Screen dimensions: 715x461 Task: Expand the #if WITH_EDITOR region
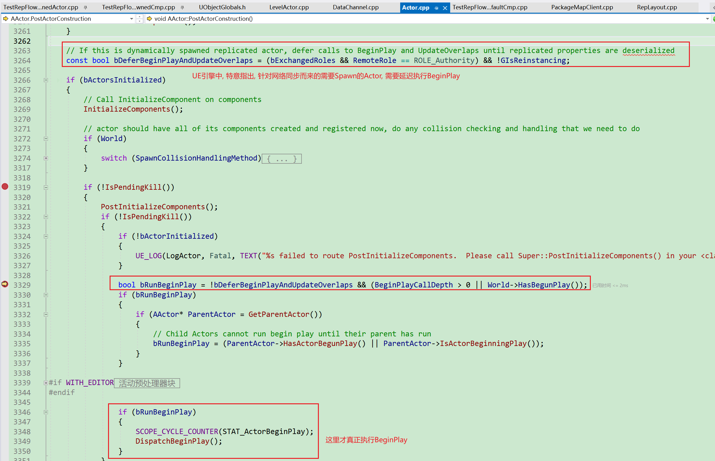(46, 383)
